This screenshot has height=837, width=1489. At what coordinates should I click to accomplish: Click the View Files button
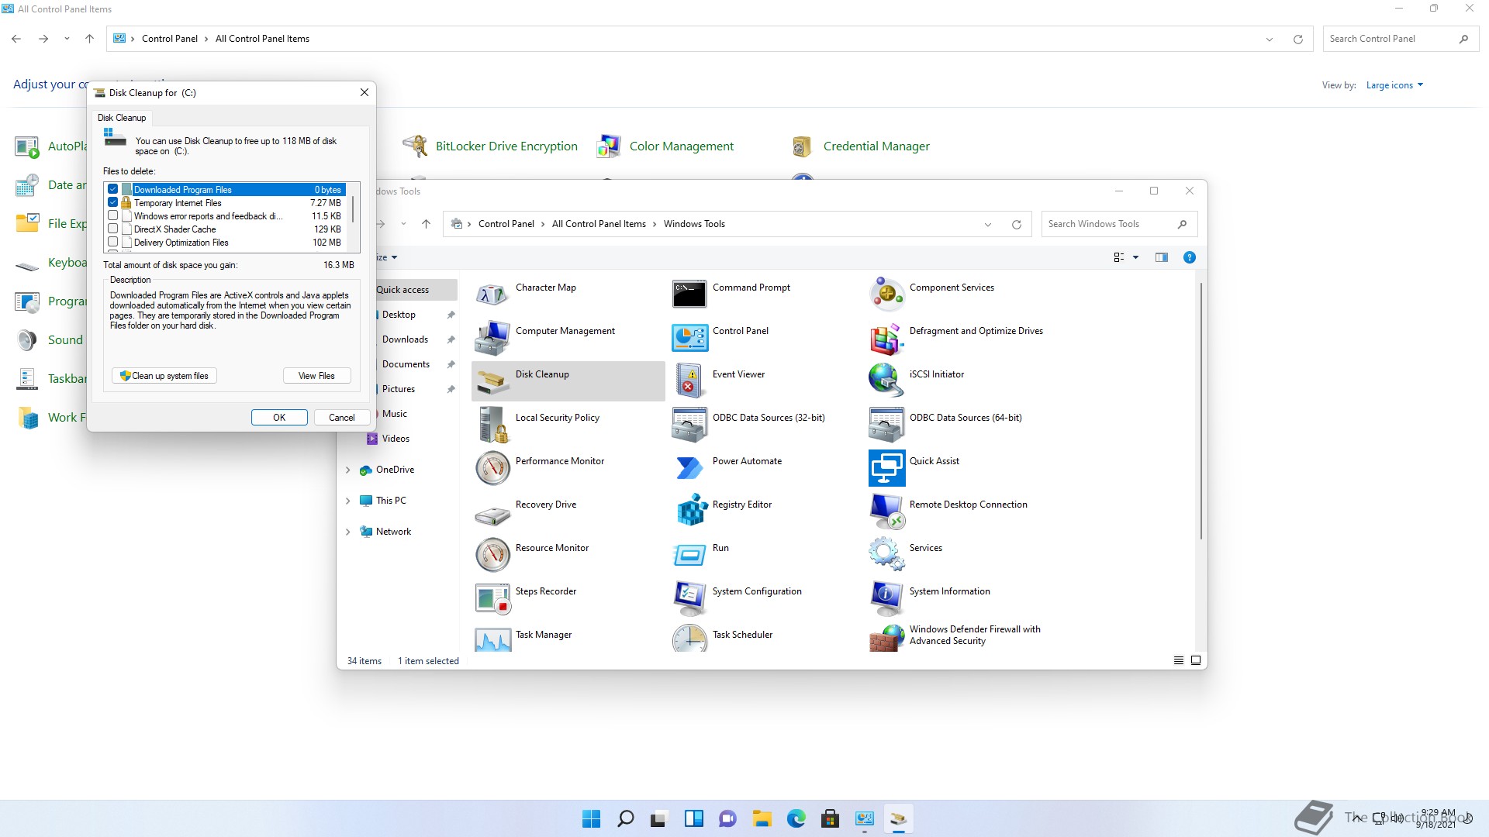316,376
